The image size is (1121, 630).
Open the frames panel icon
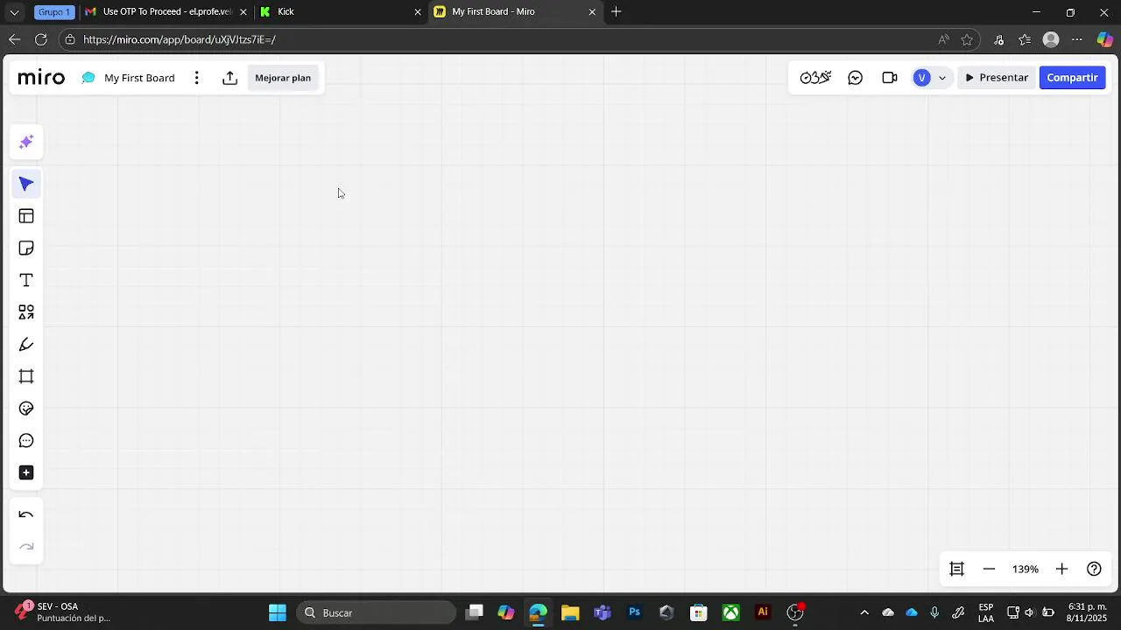tap(957, 569)
